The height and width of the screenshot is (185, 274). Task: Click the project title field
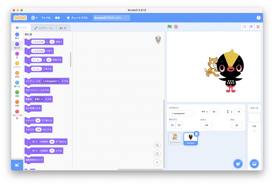[111, 18]
